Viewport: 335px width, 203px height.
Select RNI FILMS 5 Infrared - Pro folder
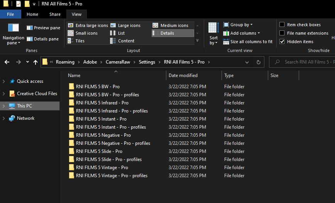point(102,103)
